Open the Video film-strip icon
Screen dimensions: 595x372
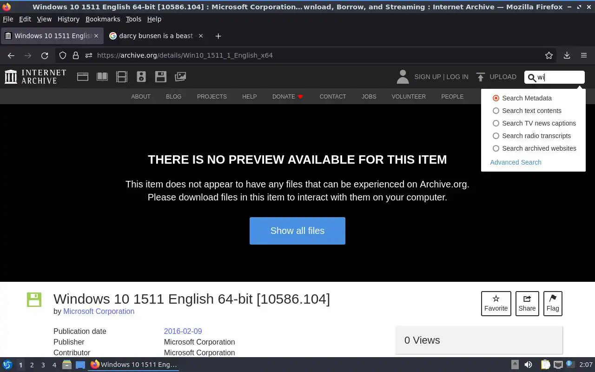[122, 77]
